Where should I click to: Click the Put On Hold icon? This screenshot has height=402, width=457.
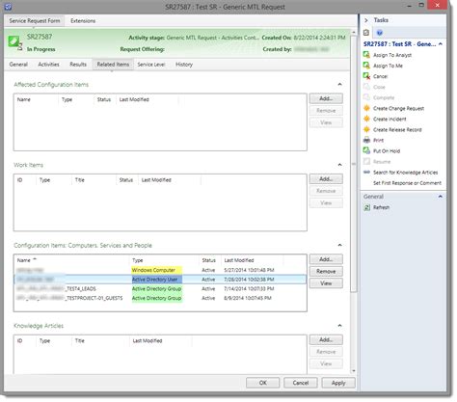click(366, 150)
